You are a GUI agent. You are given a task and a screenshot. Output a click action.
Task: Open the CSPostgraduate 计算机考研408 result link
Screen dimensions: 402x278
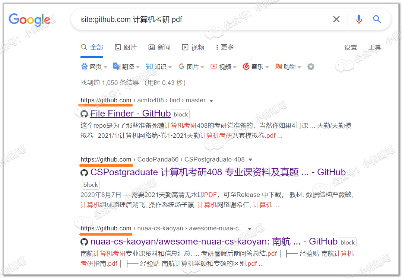[x=218, y=172]
